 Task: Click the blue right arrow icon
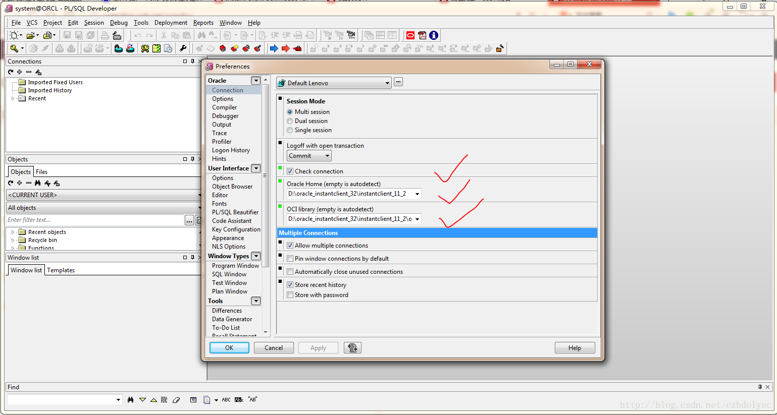[274, 48]
